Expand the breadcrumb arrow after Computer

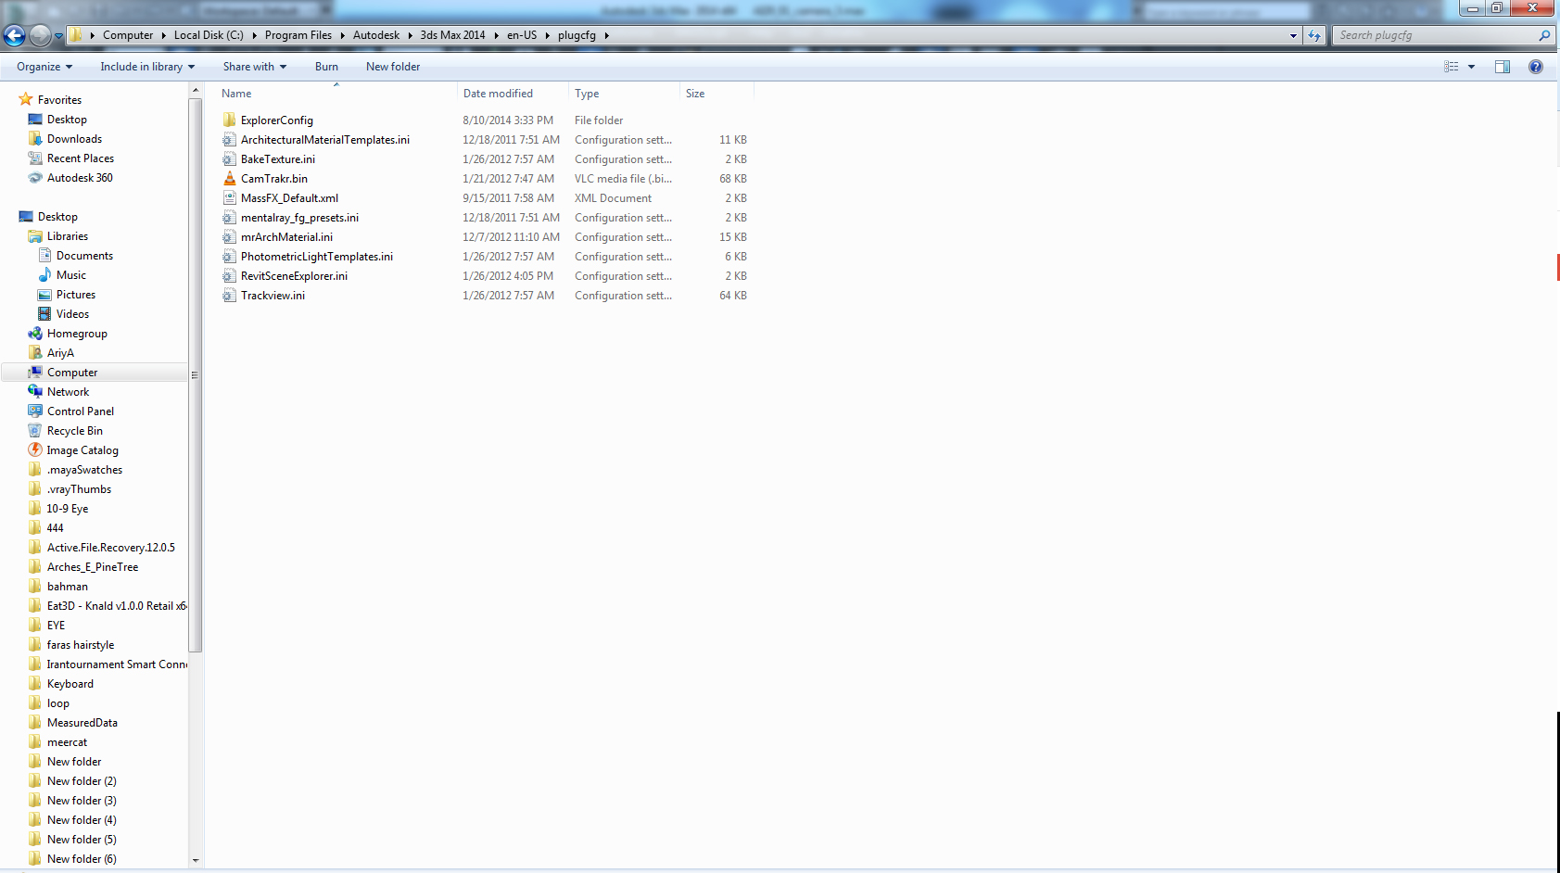point(163,35)
